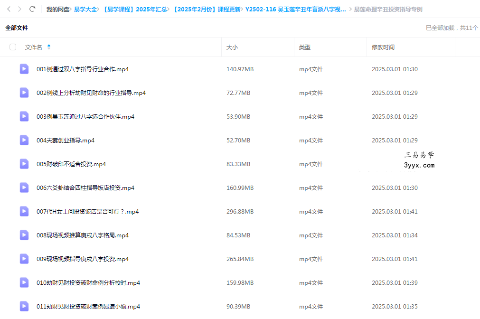Click the 72.77MB size cell
480x319 pixels.
(238, 93)
